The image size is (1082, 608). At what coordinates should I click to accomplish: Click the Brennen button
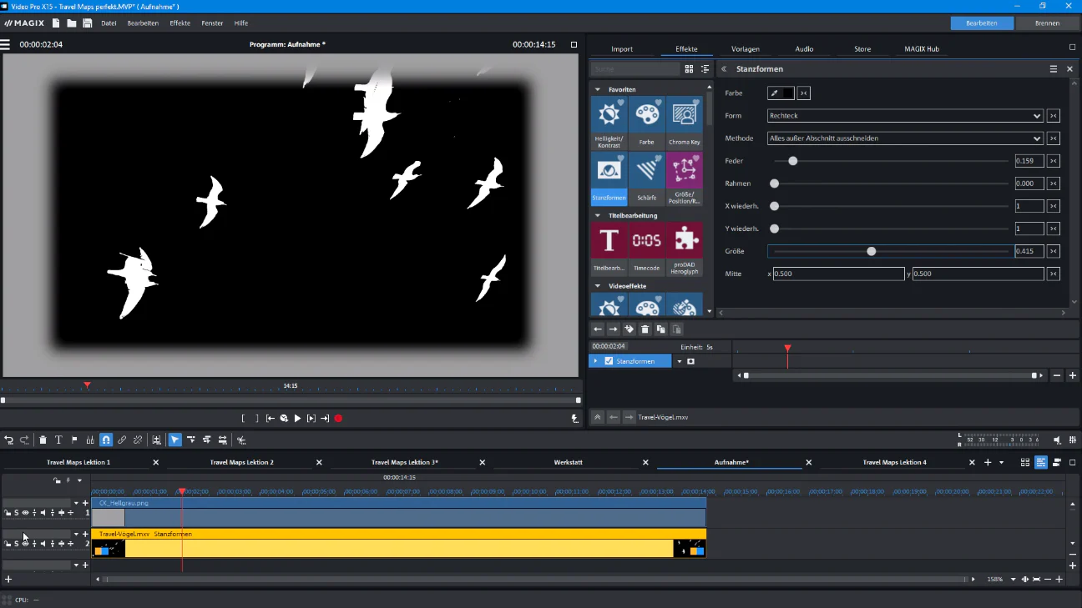click(x=1047, y=23)
